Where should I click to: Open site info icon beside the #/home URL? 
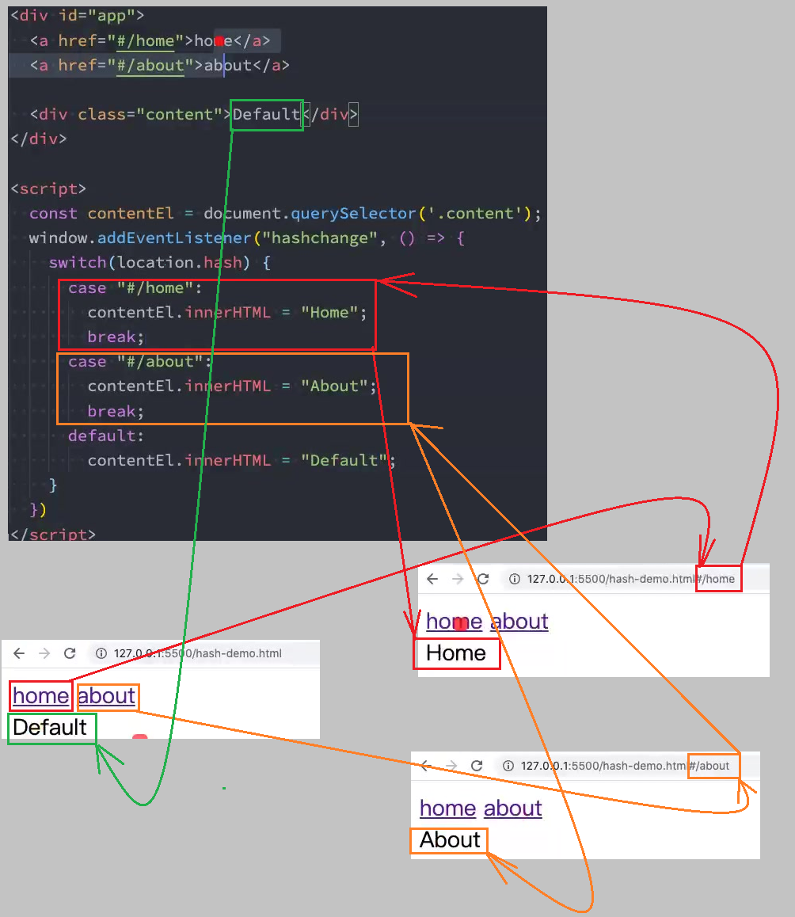tap(514, 579)
